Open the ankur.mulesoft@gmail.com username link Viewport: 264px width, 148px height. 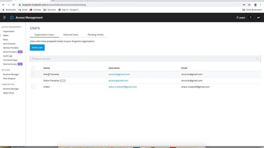[x=123, y=87]
